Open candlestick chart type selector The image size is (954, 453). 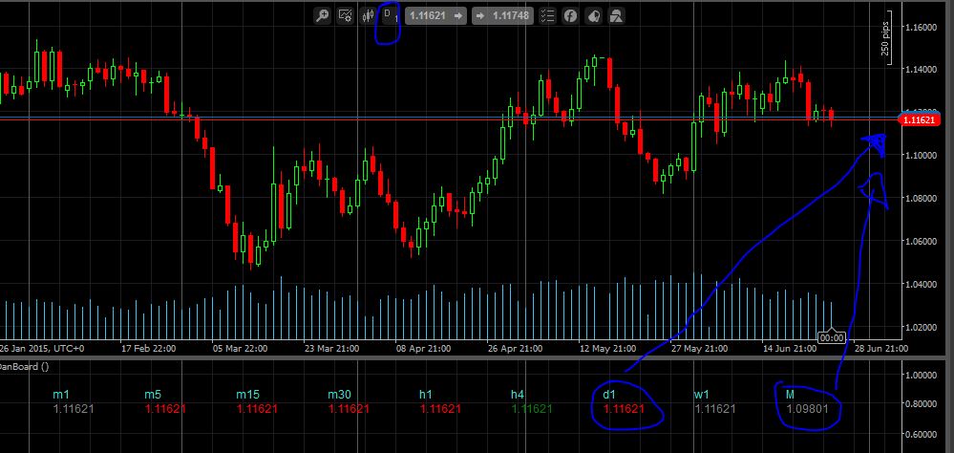[x=367, y=15]
